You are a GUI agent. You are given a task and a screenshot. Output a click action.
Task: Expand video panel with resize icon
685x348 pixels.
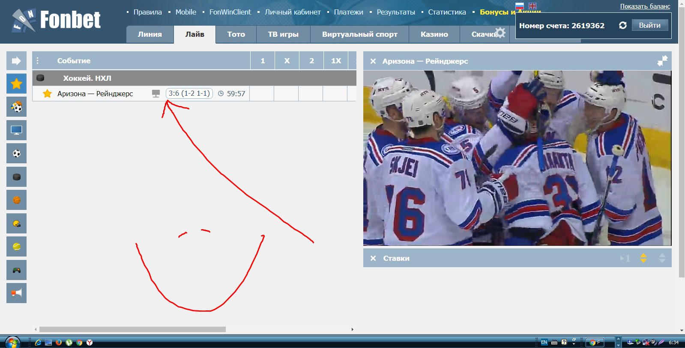pos(662,61)
